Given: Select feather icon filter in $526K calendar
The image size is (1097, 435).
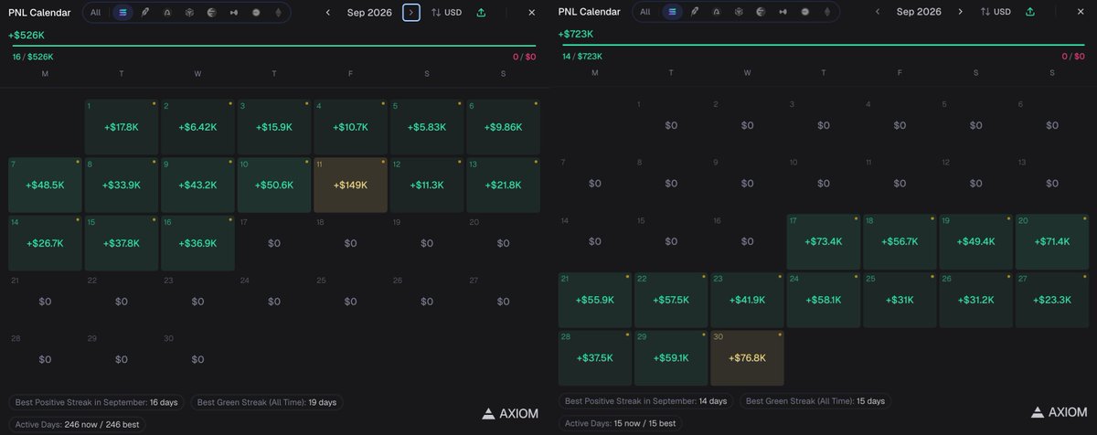Looking at the screenshot, I should 145,12.
